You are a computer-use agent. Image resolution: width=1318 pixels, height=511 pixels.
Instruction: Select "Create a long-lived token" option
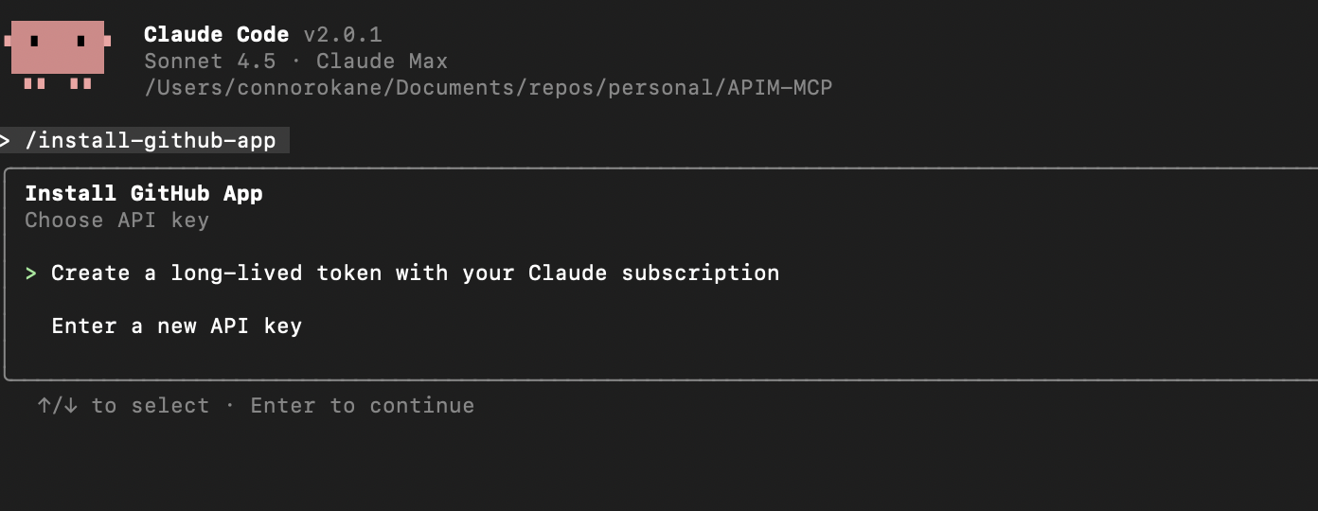click(415, 273)
